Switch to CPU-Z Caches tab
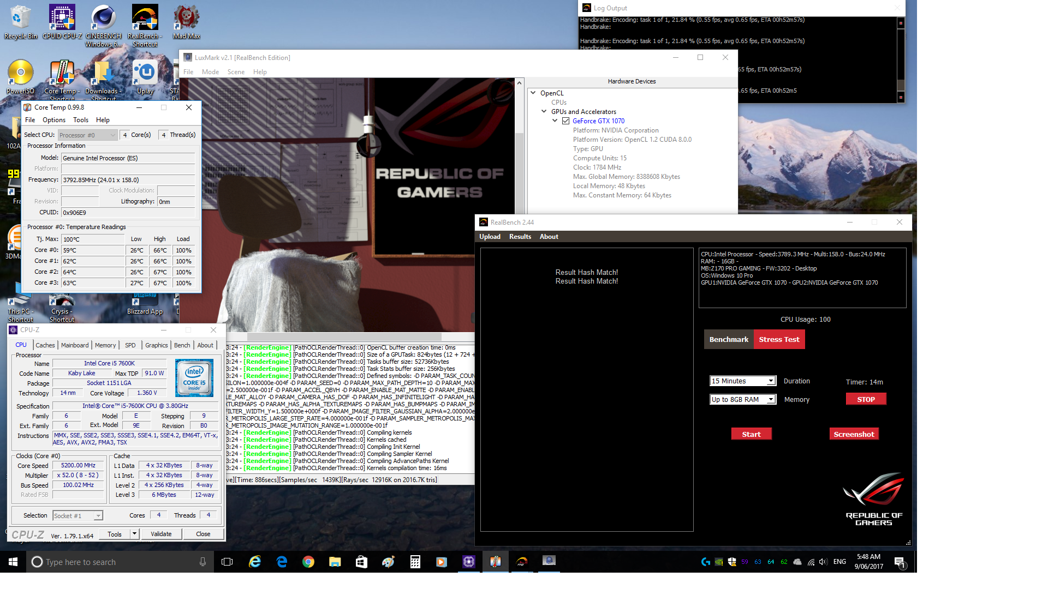The width and height of the screenshot is (1048, 589). point(45,345)
